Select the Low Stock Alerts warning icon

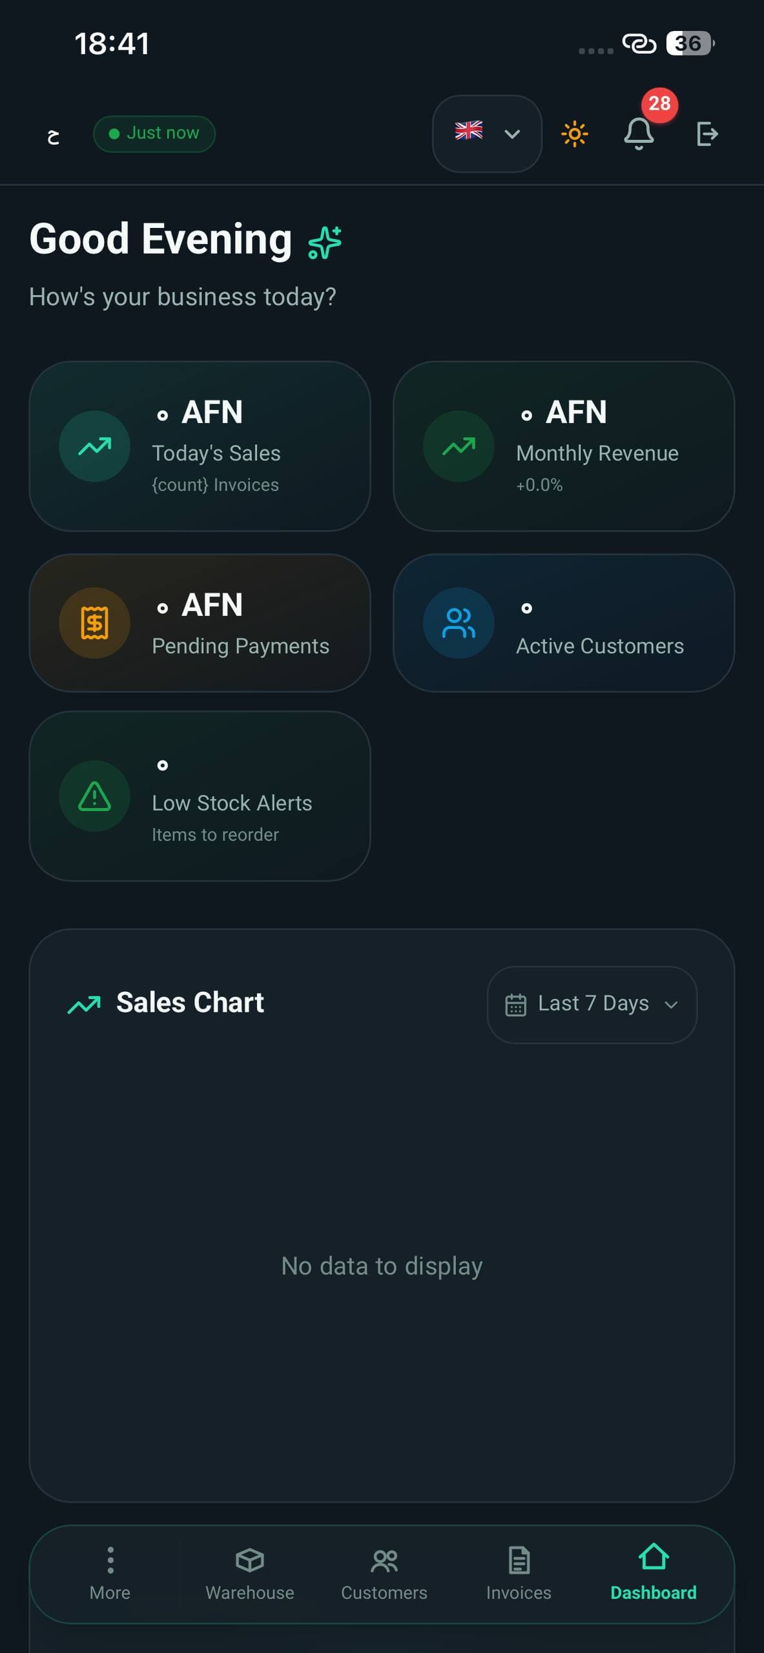[94, 796]
